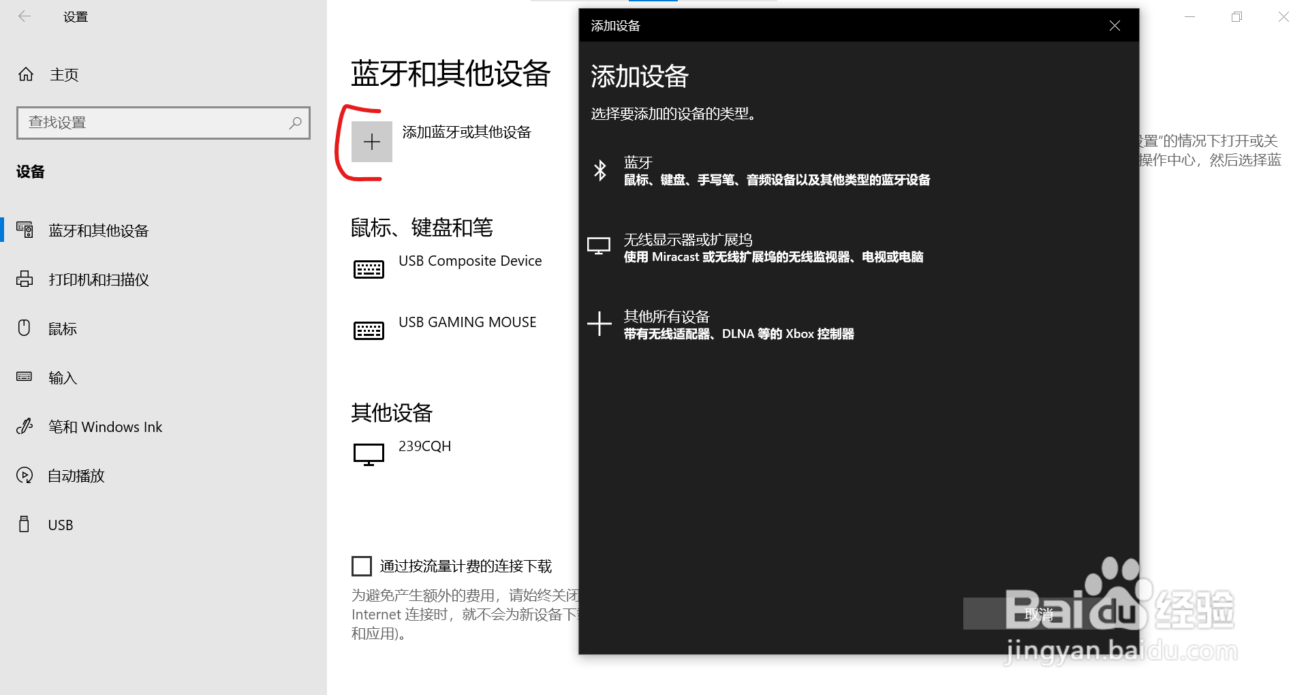Screen dimensions: 1308x695
Task: Click the 239CQH device name
Action: click(424, 446)
